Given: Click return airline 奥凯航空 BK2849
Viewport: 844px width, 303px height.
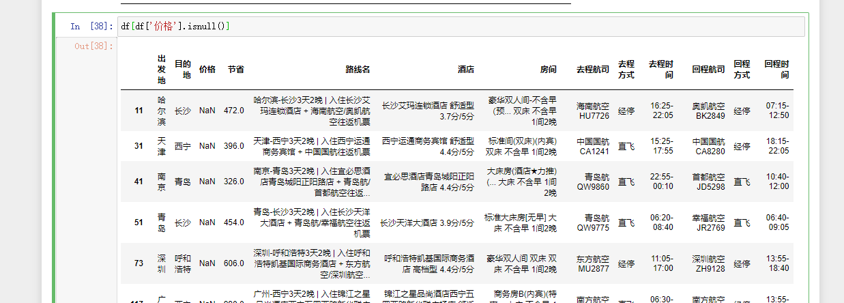Looking at the screenshot, I should 709,111.
